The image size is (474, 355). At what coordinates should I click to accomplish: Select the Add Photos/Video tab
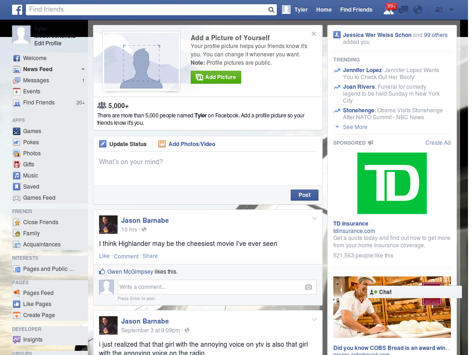coord(187,144)
